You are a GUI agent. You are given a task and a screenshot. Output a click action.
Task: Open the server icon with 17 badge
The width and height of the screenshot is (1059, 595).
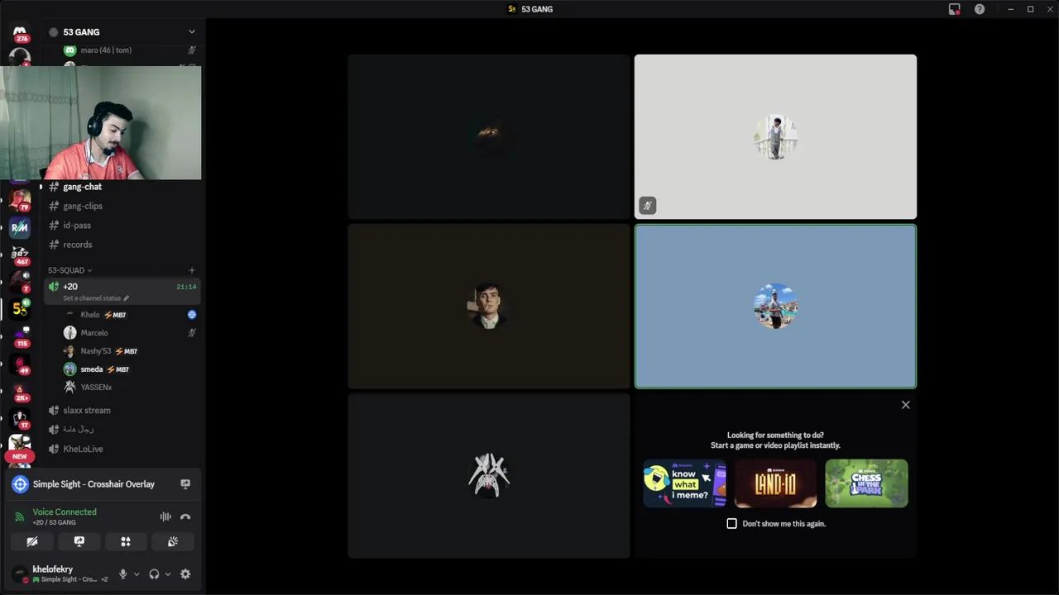(x=20, y=418)
